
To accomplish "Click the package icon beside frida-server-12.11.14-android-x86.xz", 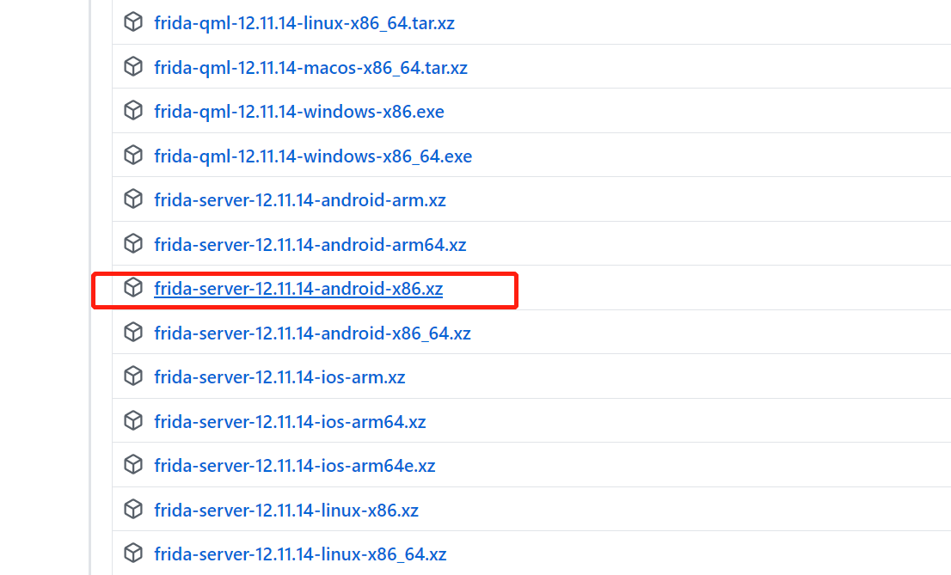I will (x=133, y=287).
